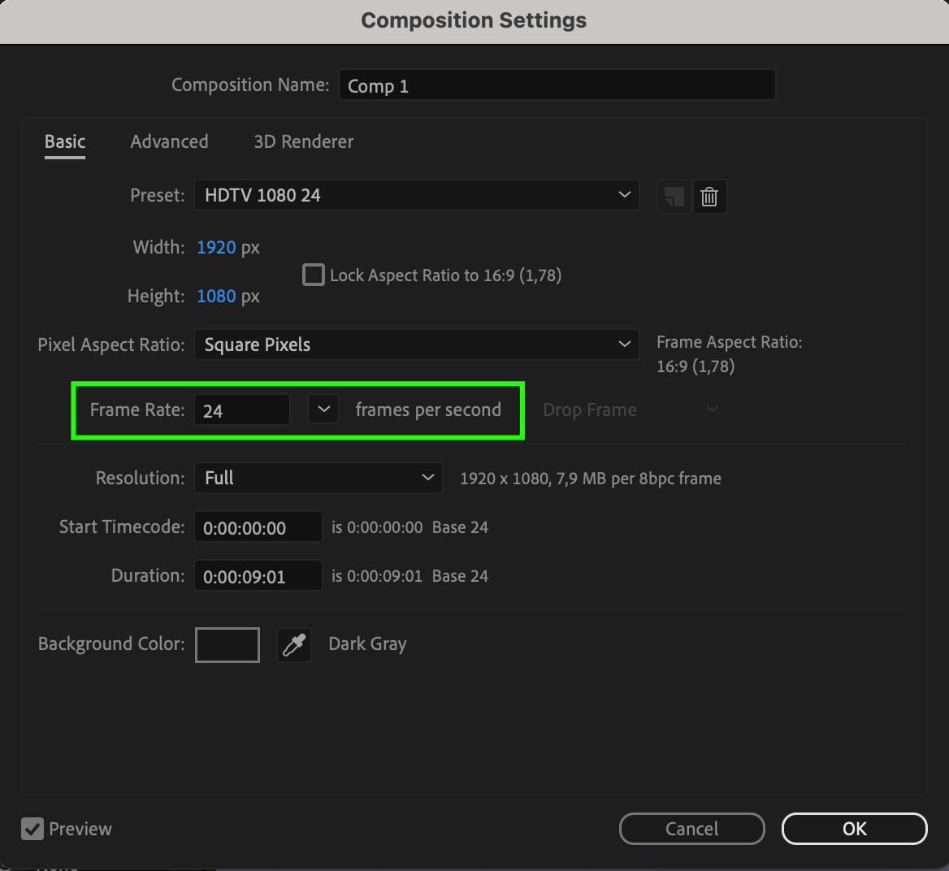Click the save preset icon
Image resolution: width=949 pixels, height=871 pixels.
click(674, 197)
